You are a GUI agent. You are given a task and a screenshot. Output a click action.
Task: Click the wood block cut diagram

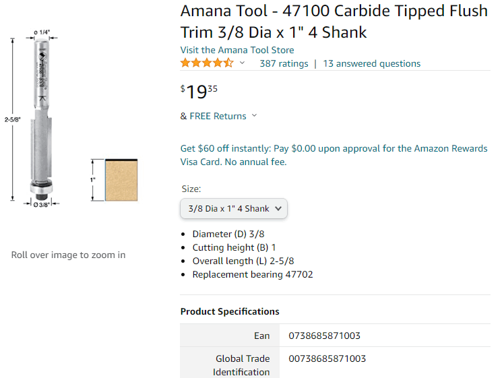click(x=121, y=180)
